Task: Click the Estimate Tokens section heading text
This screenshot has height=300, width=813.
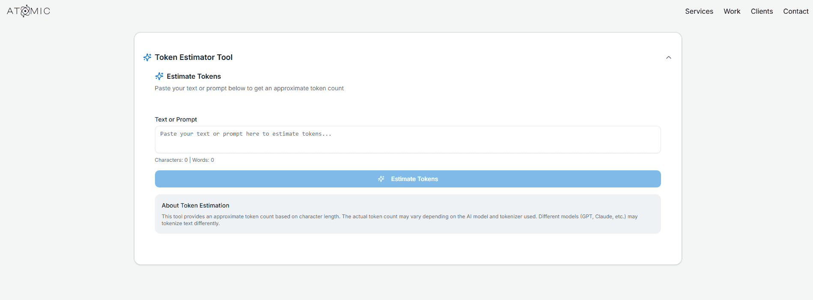Action: coord(194,76)
